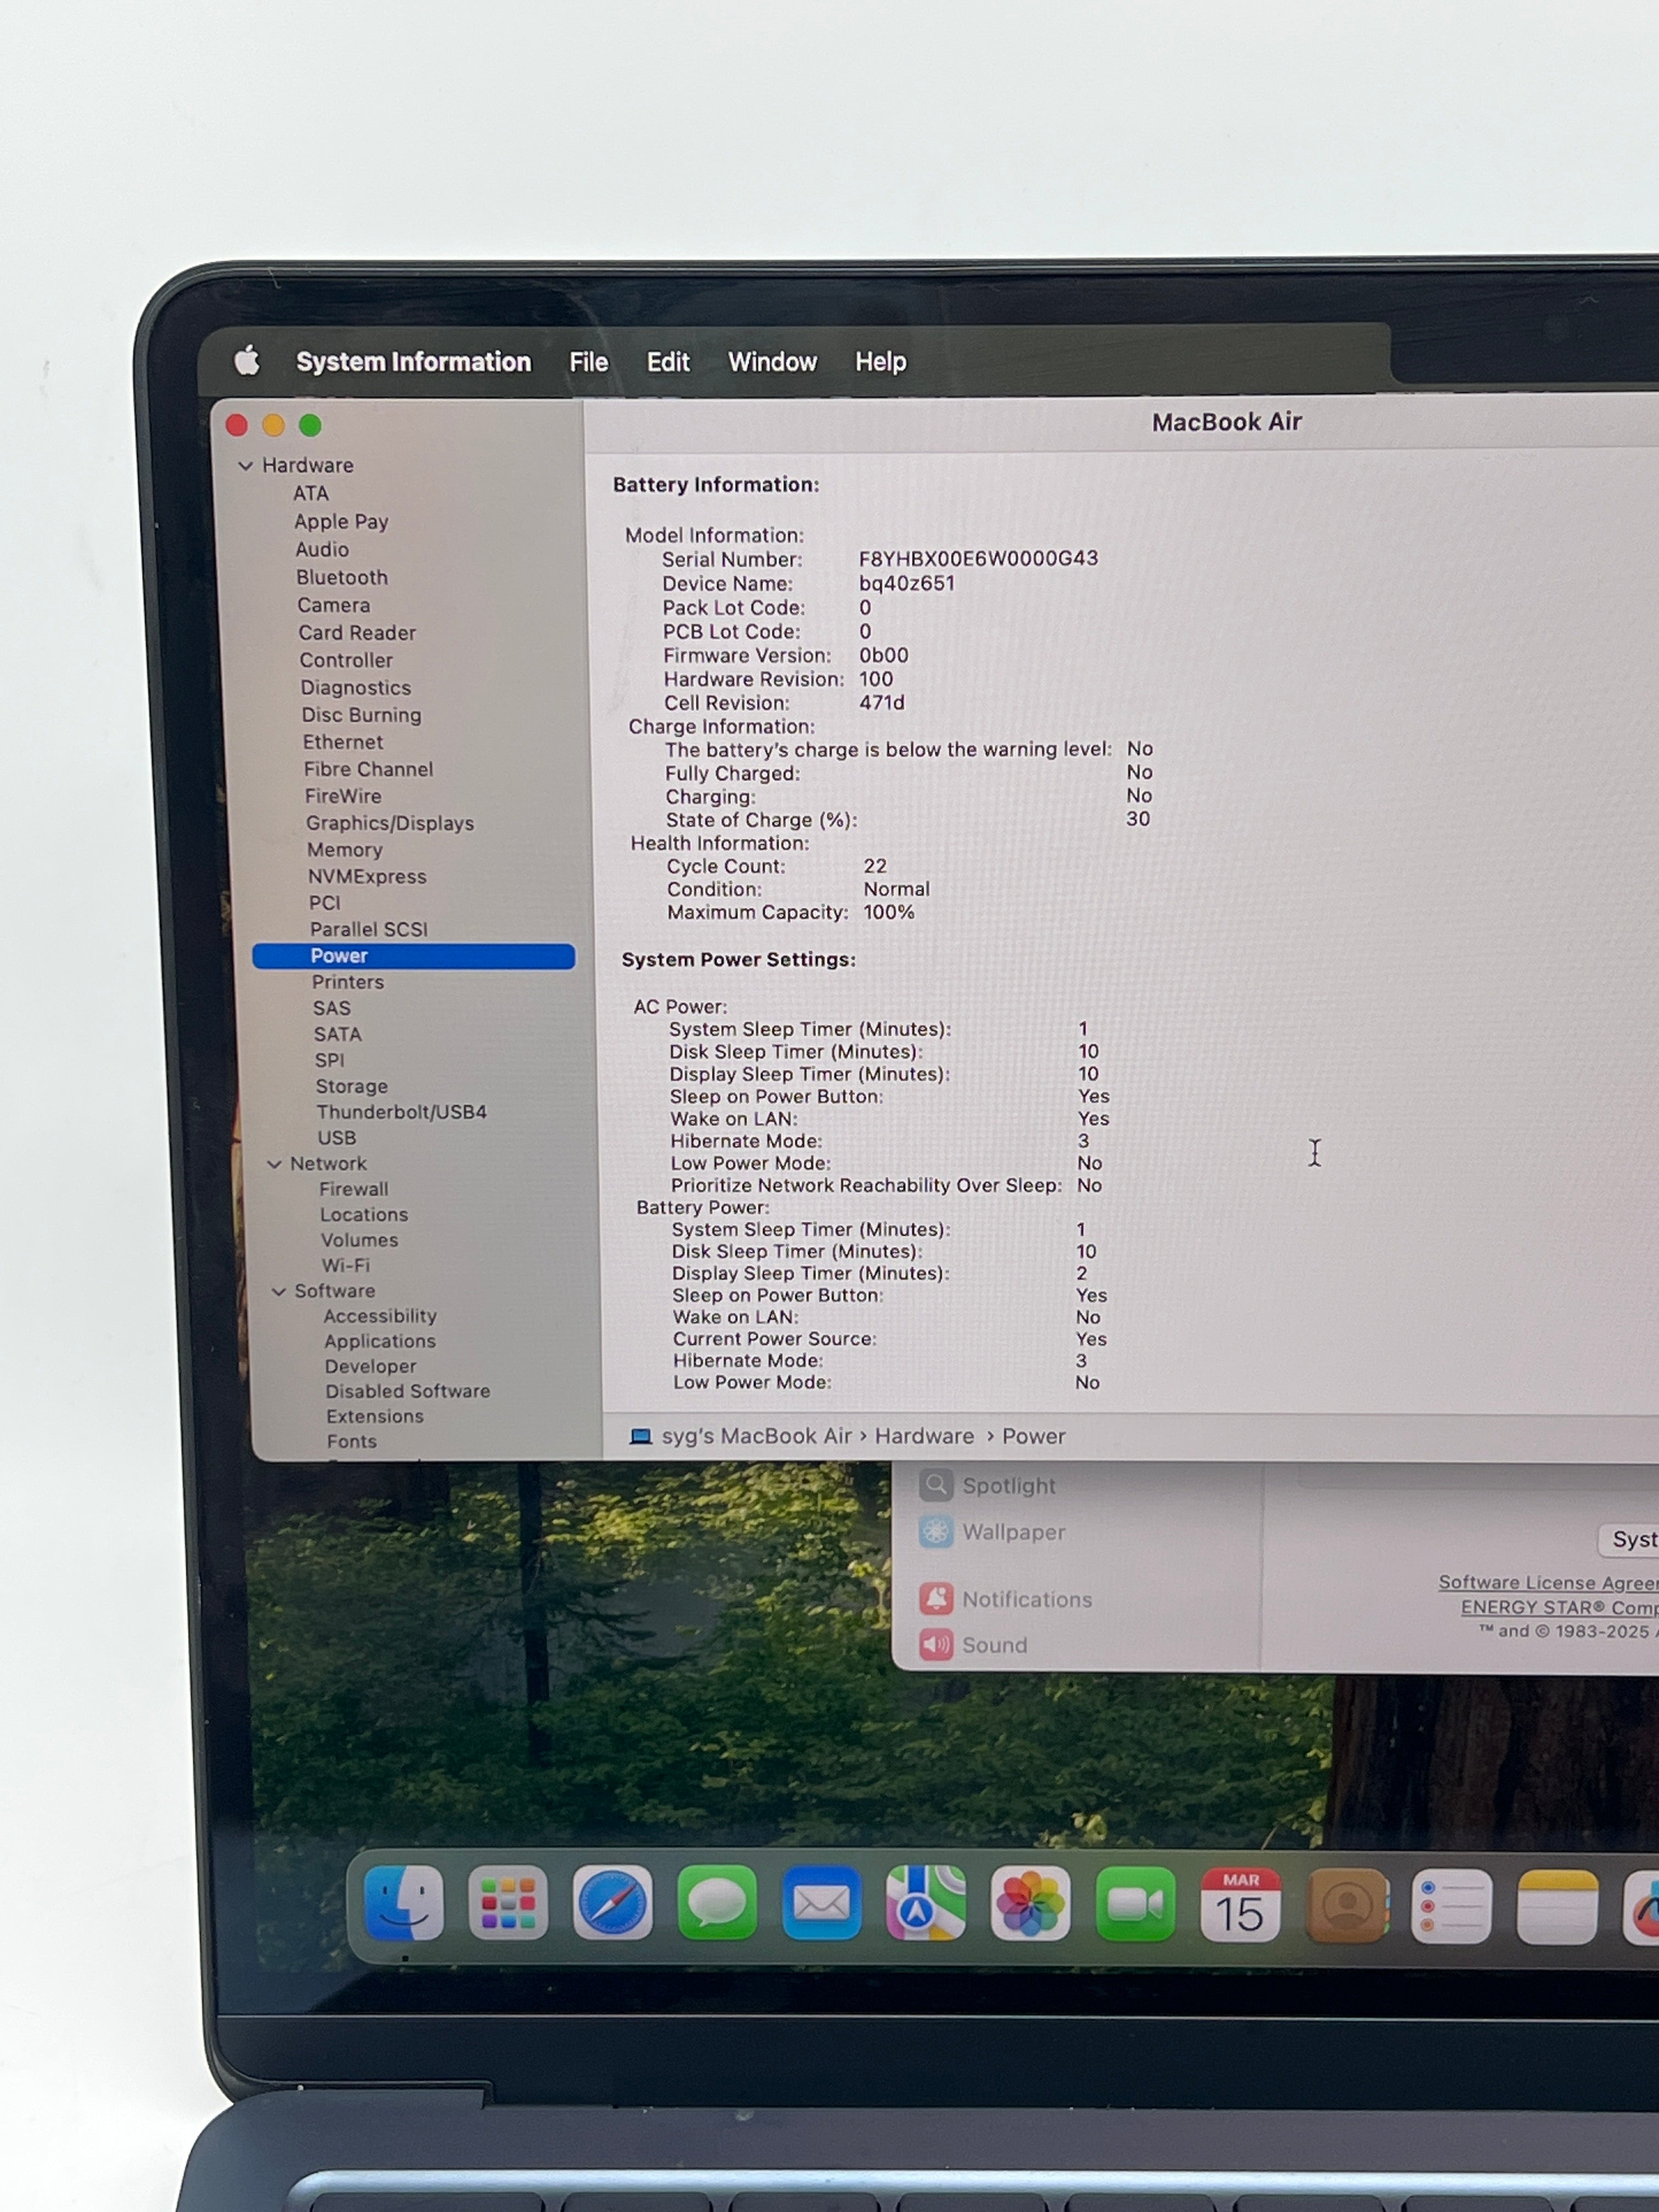
Task: Open Messages app in the Dock
Action: tap(717, 1903)
